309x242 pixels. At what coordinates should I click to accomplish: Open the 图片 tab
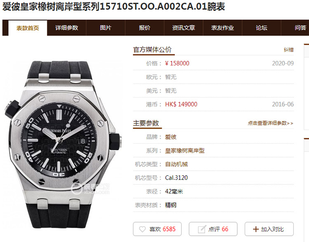coord(105,28)
